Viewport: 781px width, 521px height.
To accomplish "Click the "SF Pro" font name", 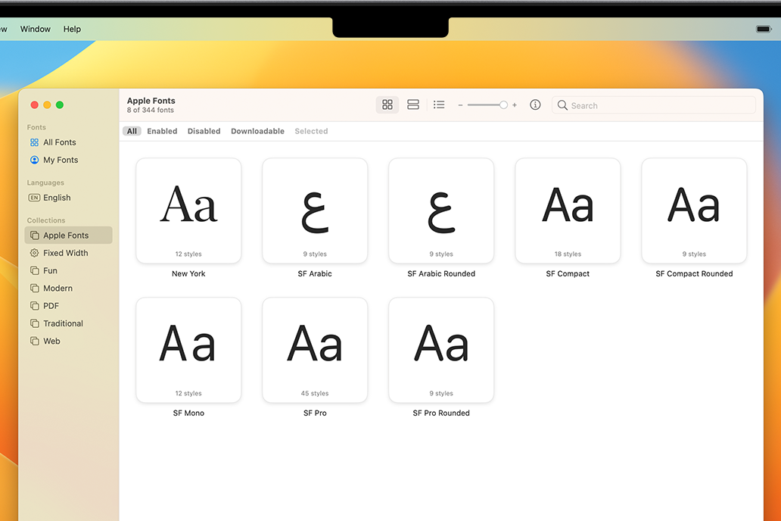I will coord(315,413).
